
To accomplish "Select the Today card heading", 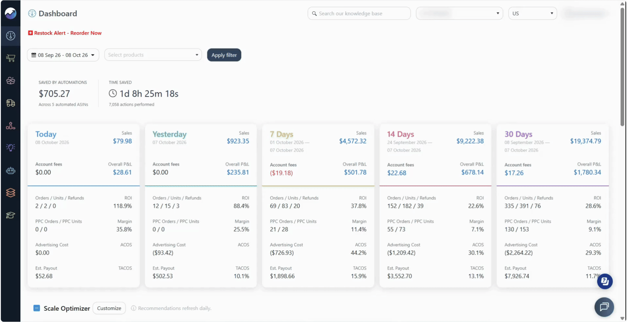I will 46,134.
